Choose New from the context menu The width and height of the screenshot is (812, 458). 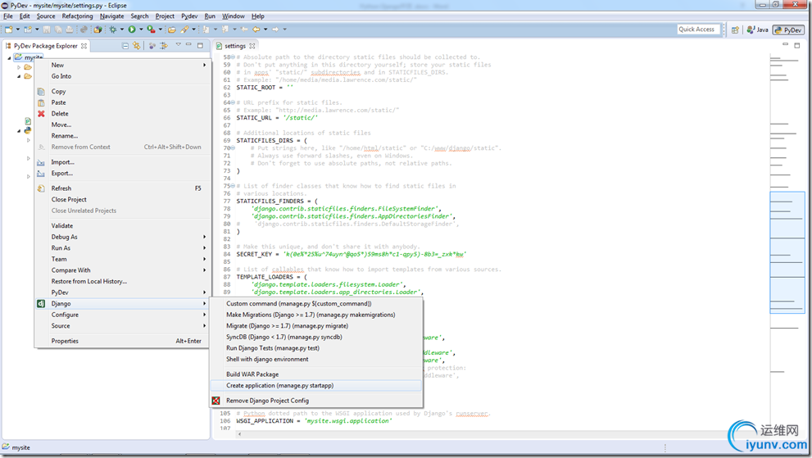[123, 66]
